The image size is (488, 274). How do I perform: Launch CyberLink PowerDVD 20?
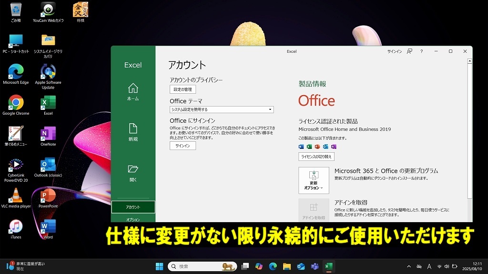[16, 170]
